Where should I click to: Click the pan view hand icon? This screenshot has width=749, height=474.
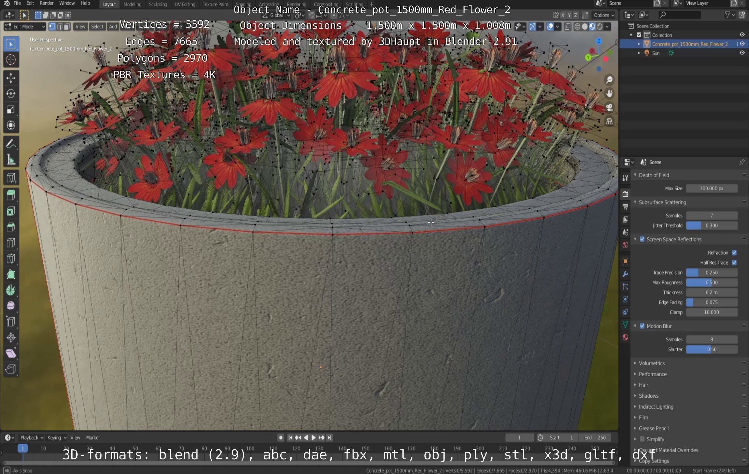pyautogui.click(x=609, y=94)
